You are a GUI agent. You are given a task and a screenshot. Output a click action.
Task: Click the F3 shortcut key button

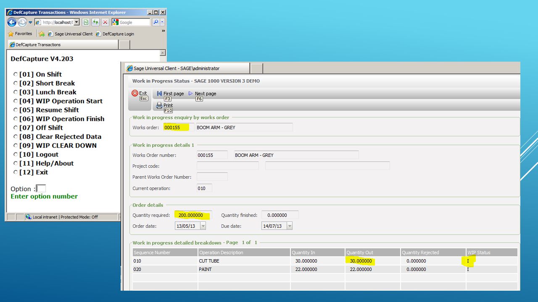point(168,99)
